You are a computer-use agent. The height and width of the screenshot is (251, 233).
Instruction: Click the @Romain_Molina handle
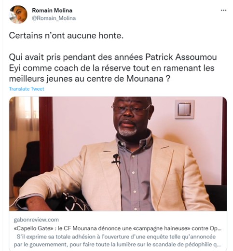tap(54, 18)
